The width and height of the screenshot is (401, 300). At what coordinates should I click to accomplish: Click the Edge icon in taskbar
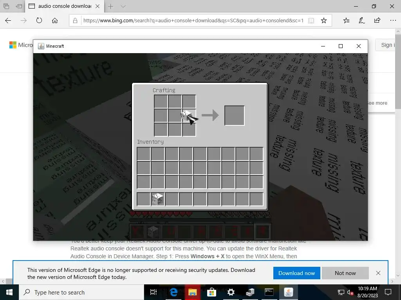pyautogui.click(x=173, y=292)
